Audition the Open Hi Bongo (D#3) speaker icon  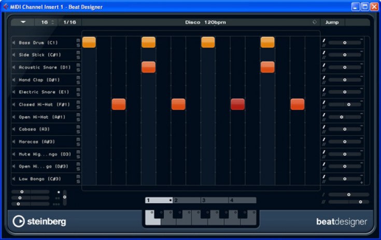pyautogui.click(x=14, y=166)
